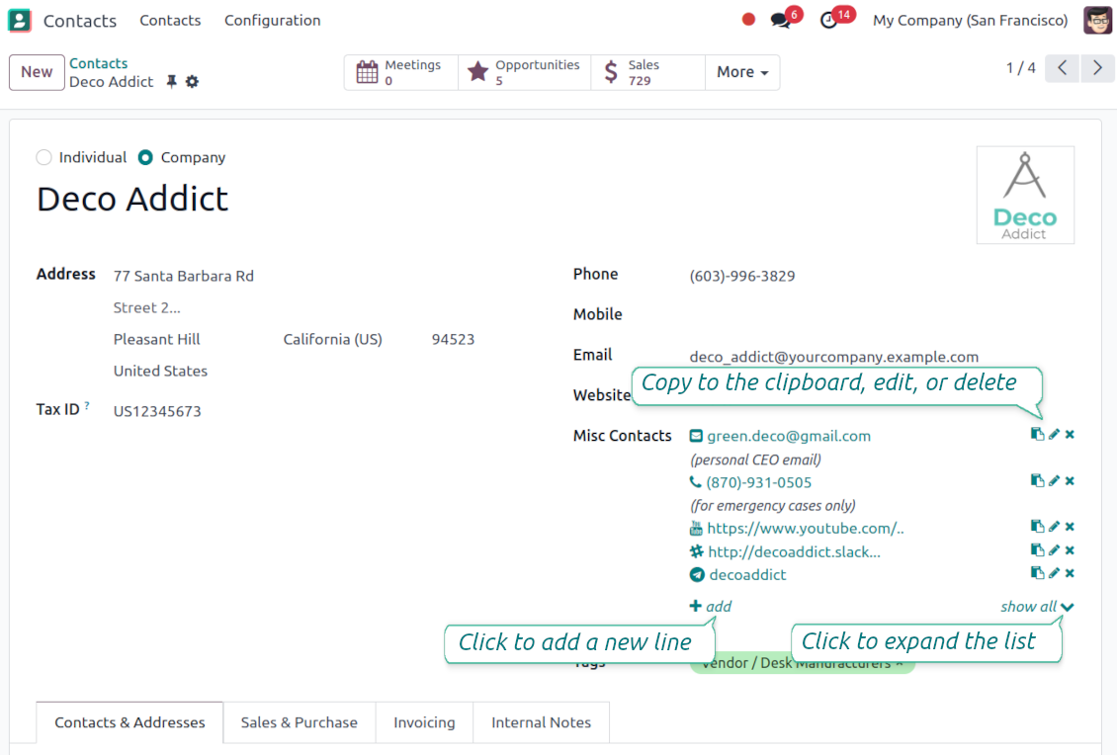Go to previous record arrow

[x=1063, y=68]
